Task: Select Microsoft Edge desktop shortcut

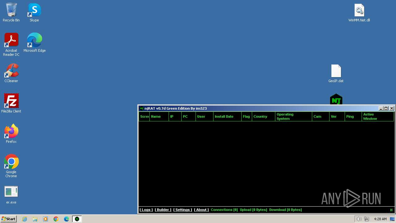Action: (34, 43)
